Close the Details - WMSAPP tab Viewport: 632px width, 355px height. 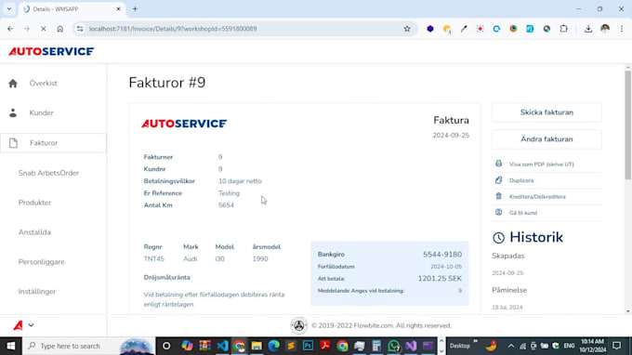click(x=119, y=9)
